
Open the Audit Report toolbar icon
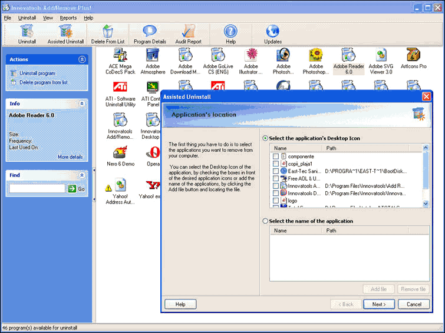pos(188,34)
